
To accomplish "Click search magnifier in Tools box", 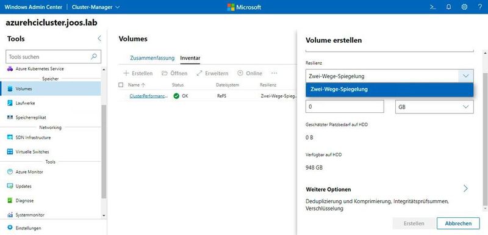I will (x=94, y=57).
